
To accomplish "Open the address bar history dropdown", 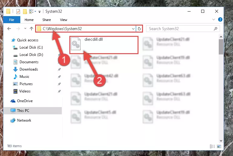I will tap(133, 29).
